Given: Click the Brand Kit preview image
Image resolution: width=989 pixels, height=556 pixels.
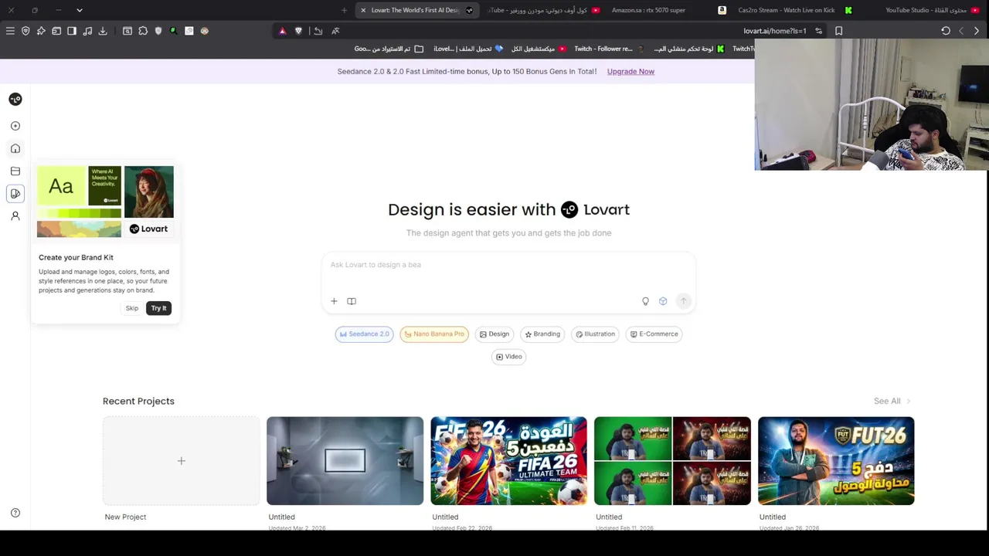Looking at the screenshot, I should 105,202.
